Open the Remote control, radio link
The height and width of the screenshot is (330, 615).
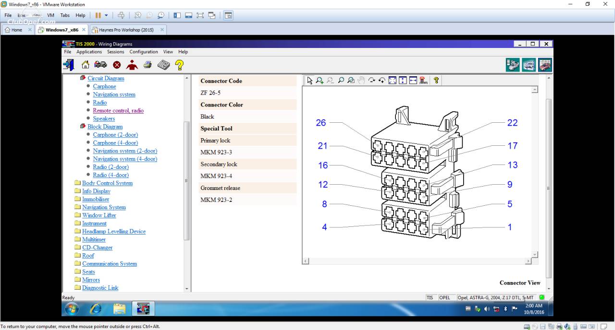pos(118,110)
